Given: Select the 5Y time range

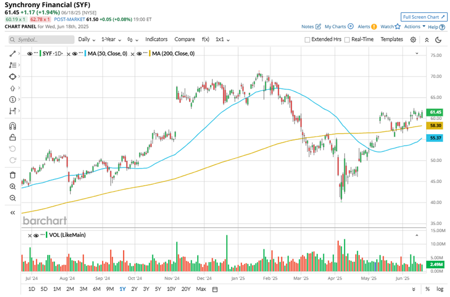Looking at the screenshot, I should [x=158, y=289].
